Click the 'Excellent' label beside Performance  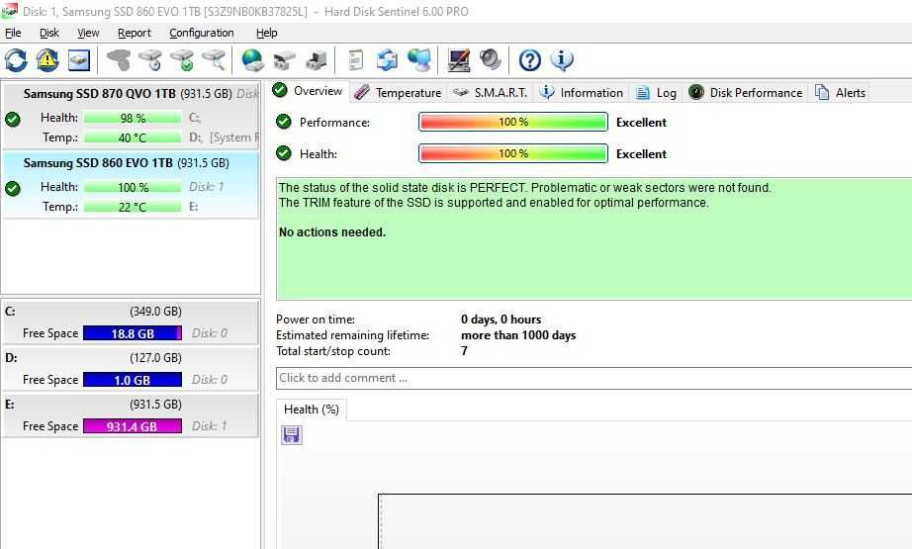[641, 122]
